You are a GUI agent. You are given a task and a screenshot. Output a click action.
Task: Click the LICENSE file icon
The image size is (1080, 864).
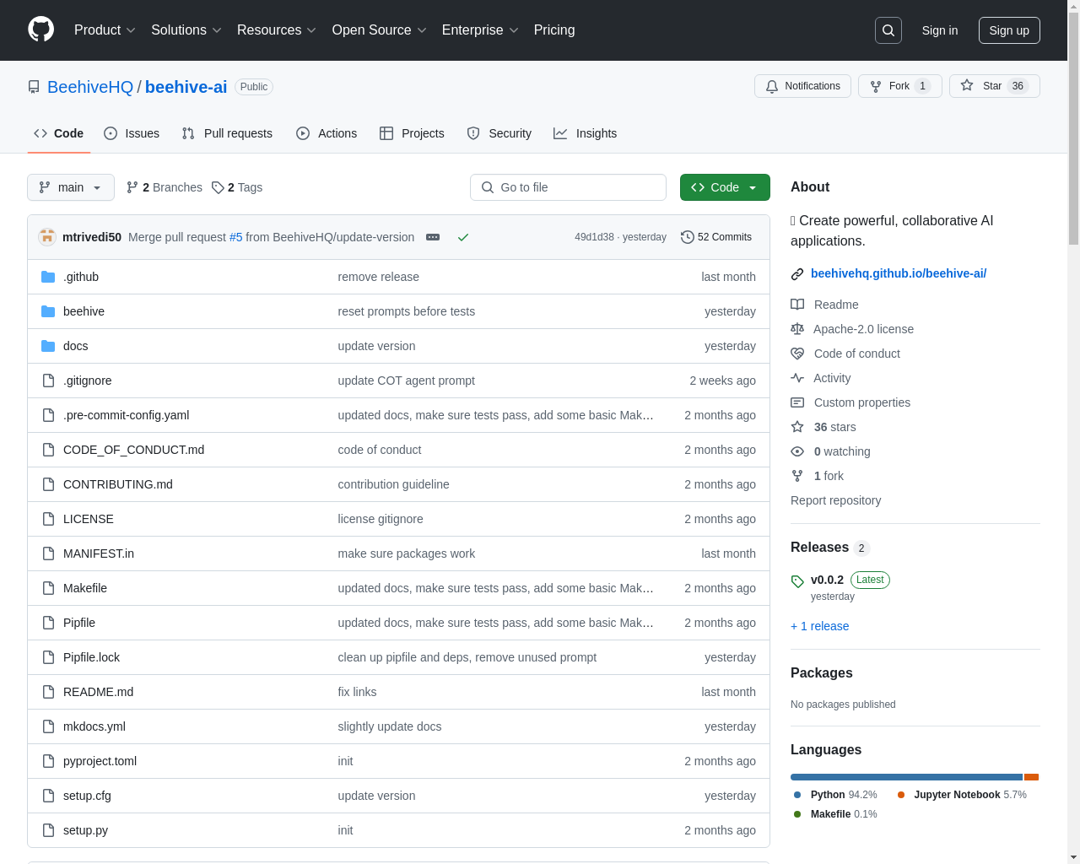coord(48,519)
